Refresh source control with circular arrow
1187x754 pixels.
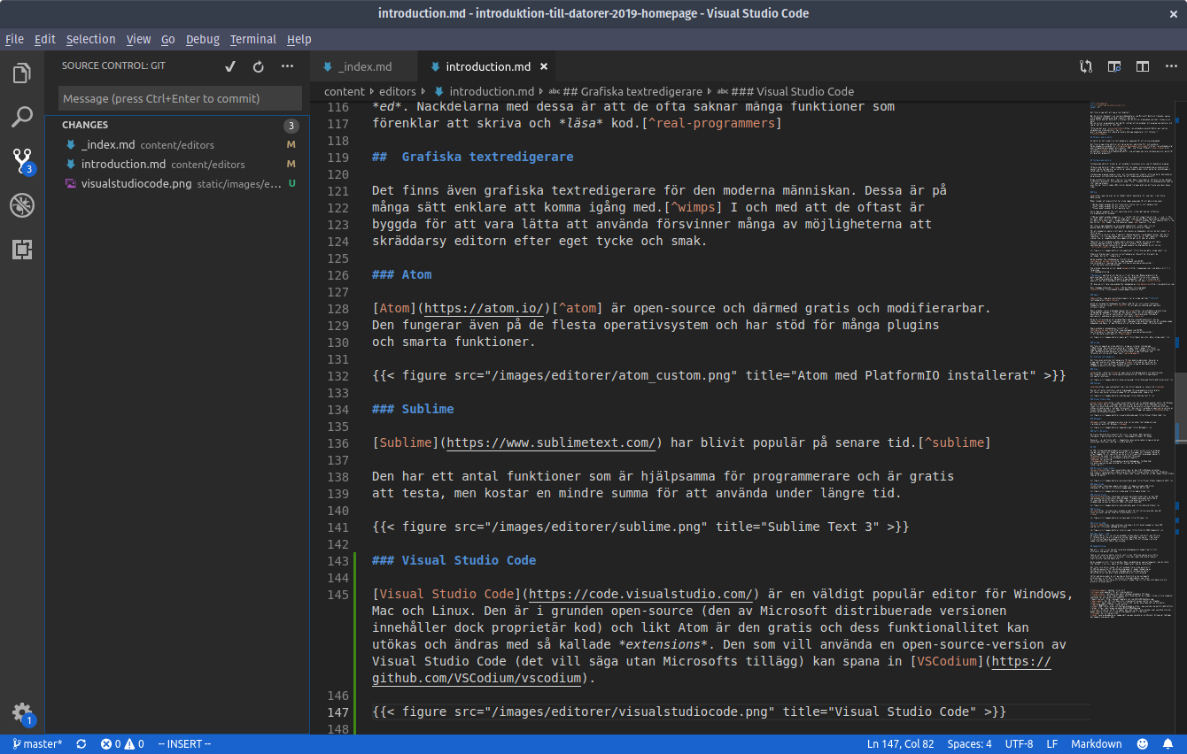coord(259,66)
